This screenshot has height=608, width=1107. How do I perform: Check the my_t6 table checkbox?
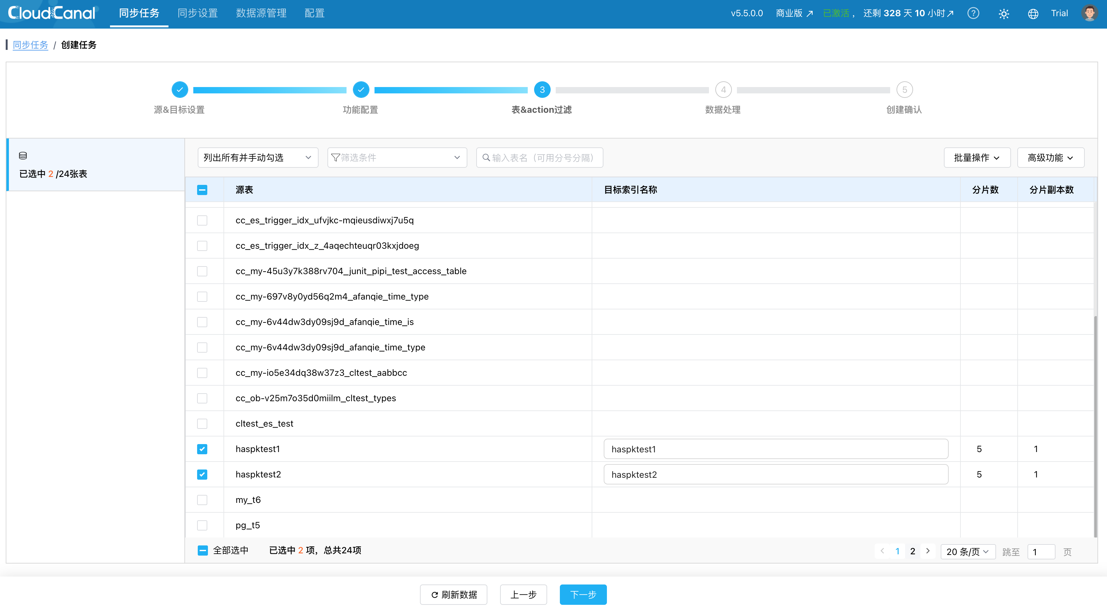point(202,500)
